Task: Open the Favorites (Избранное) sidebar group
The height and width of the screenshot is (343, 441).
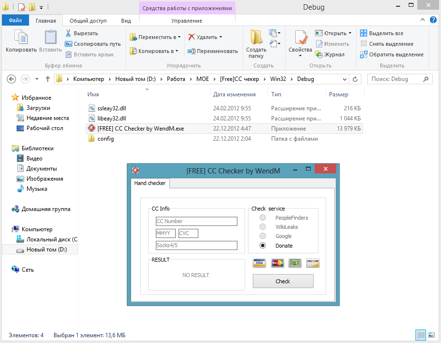Action: (36, 98)
